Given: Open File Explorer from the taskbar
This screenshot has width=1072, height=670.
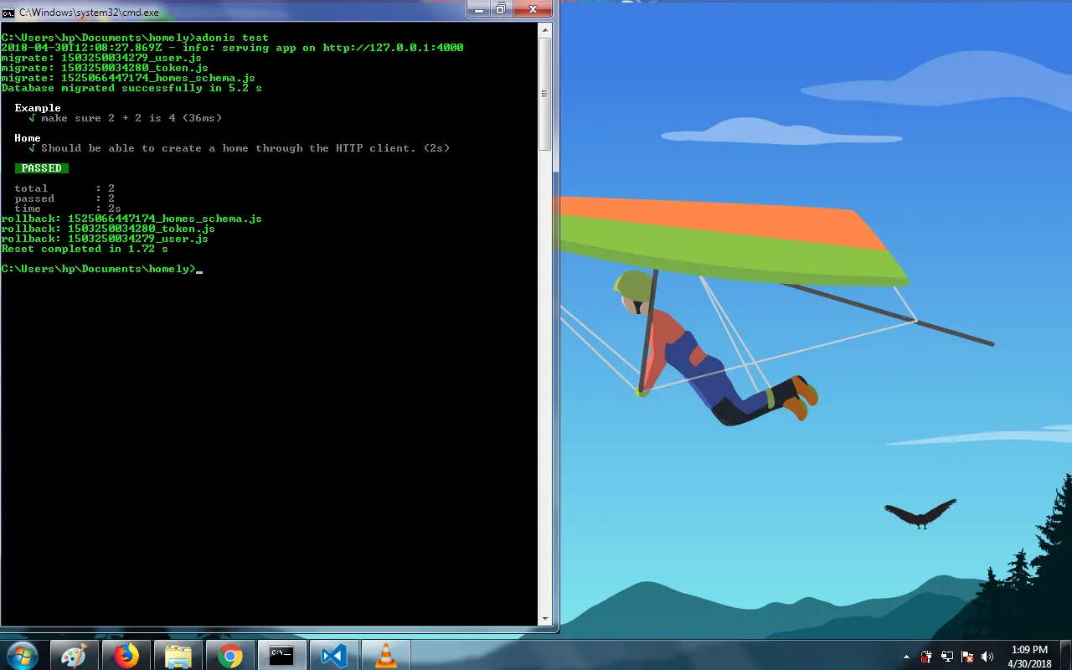Looking at the screenshot, I should click(x=178, y=656).
